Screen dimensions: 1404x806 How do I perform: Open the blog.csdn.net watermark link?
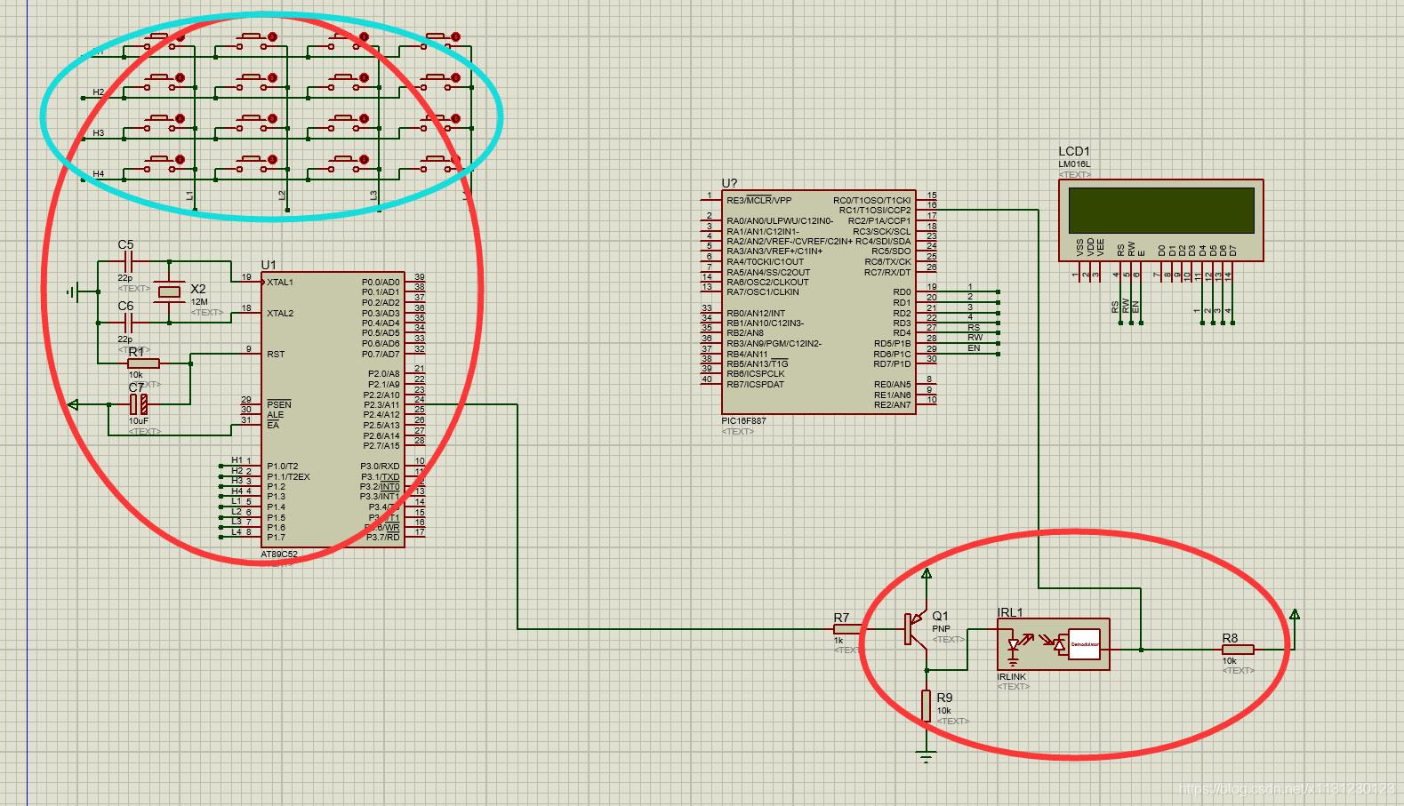tap(1286, 789)
